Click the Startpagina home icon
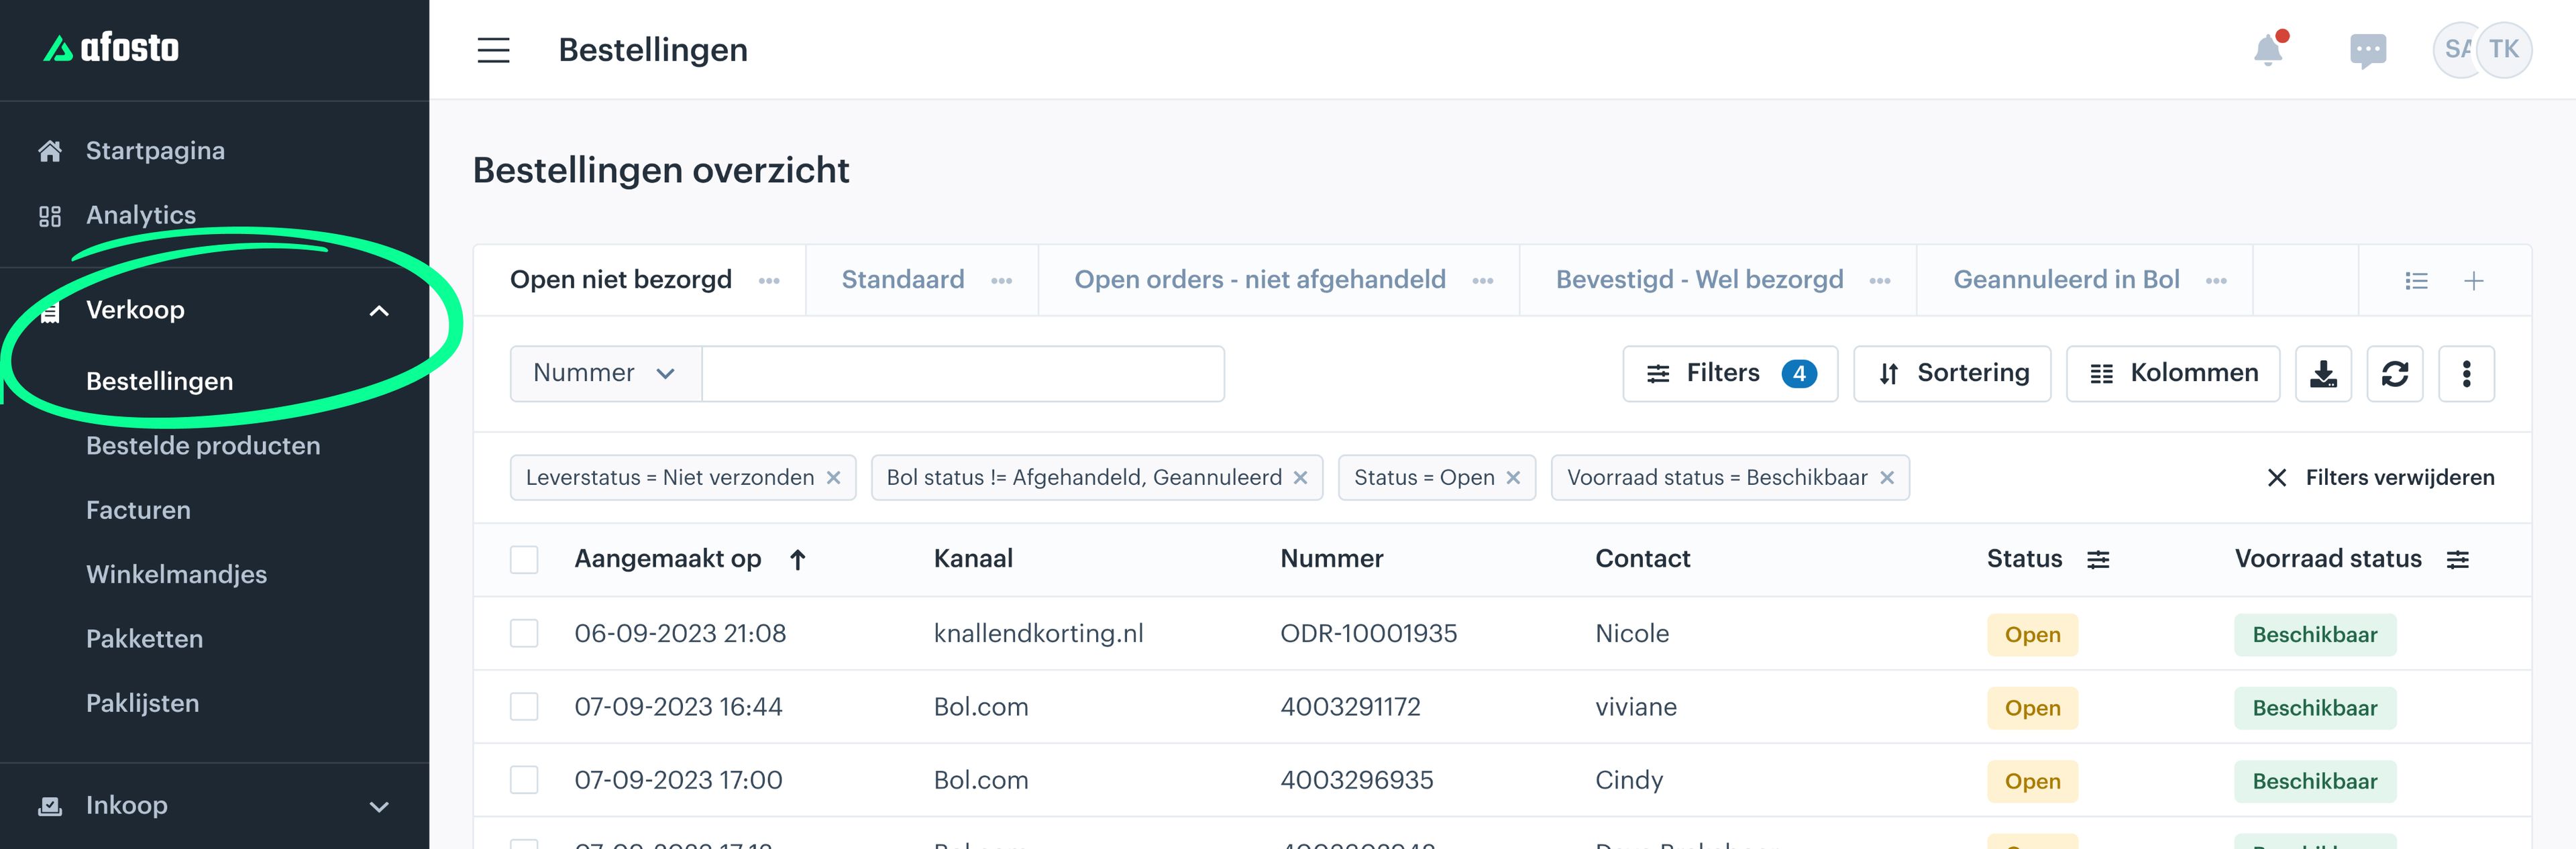The image size is (2576, 849). 50,151
